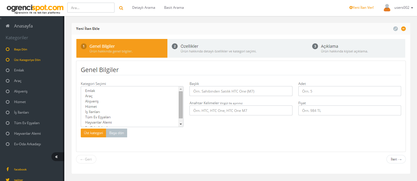Open step 2 Özellikler tab

[x=238, y=48]
